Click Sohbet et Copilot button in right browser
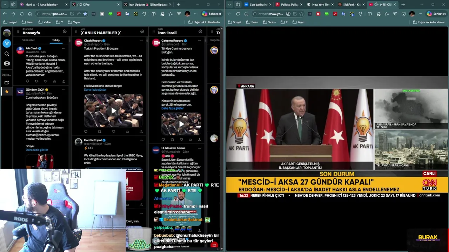449x252 pixels. (436, 14)
